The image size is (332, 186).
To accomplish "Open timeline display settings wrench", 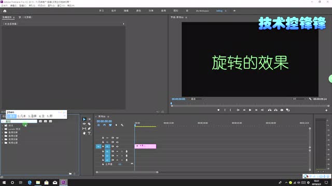I will 122,125.
